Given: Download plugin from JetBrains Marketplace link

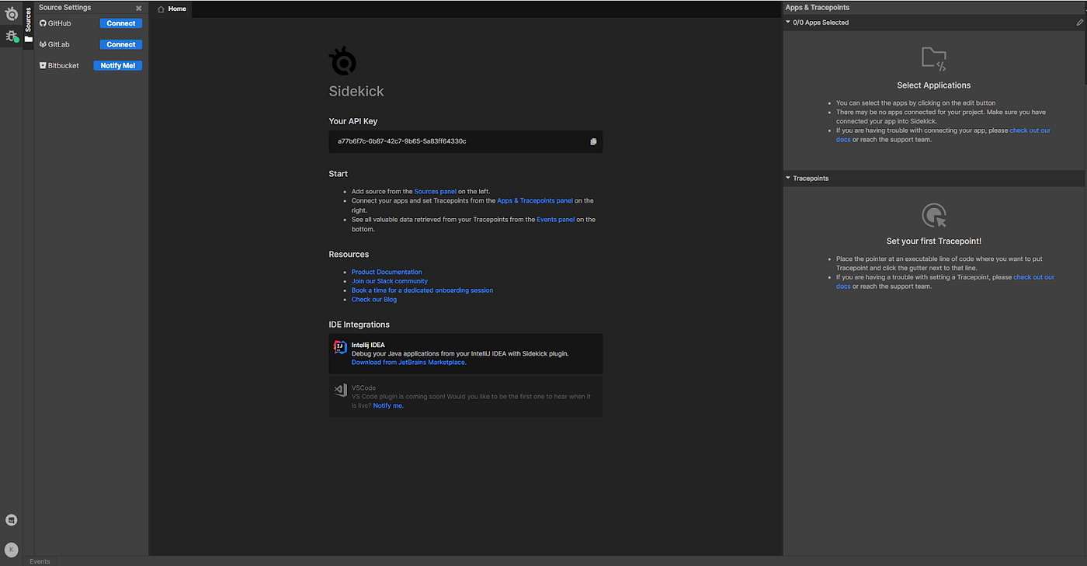Looking at the screenshot, I should coord(408,363).
